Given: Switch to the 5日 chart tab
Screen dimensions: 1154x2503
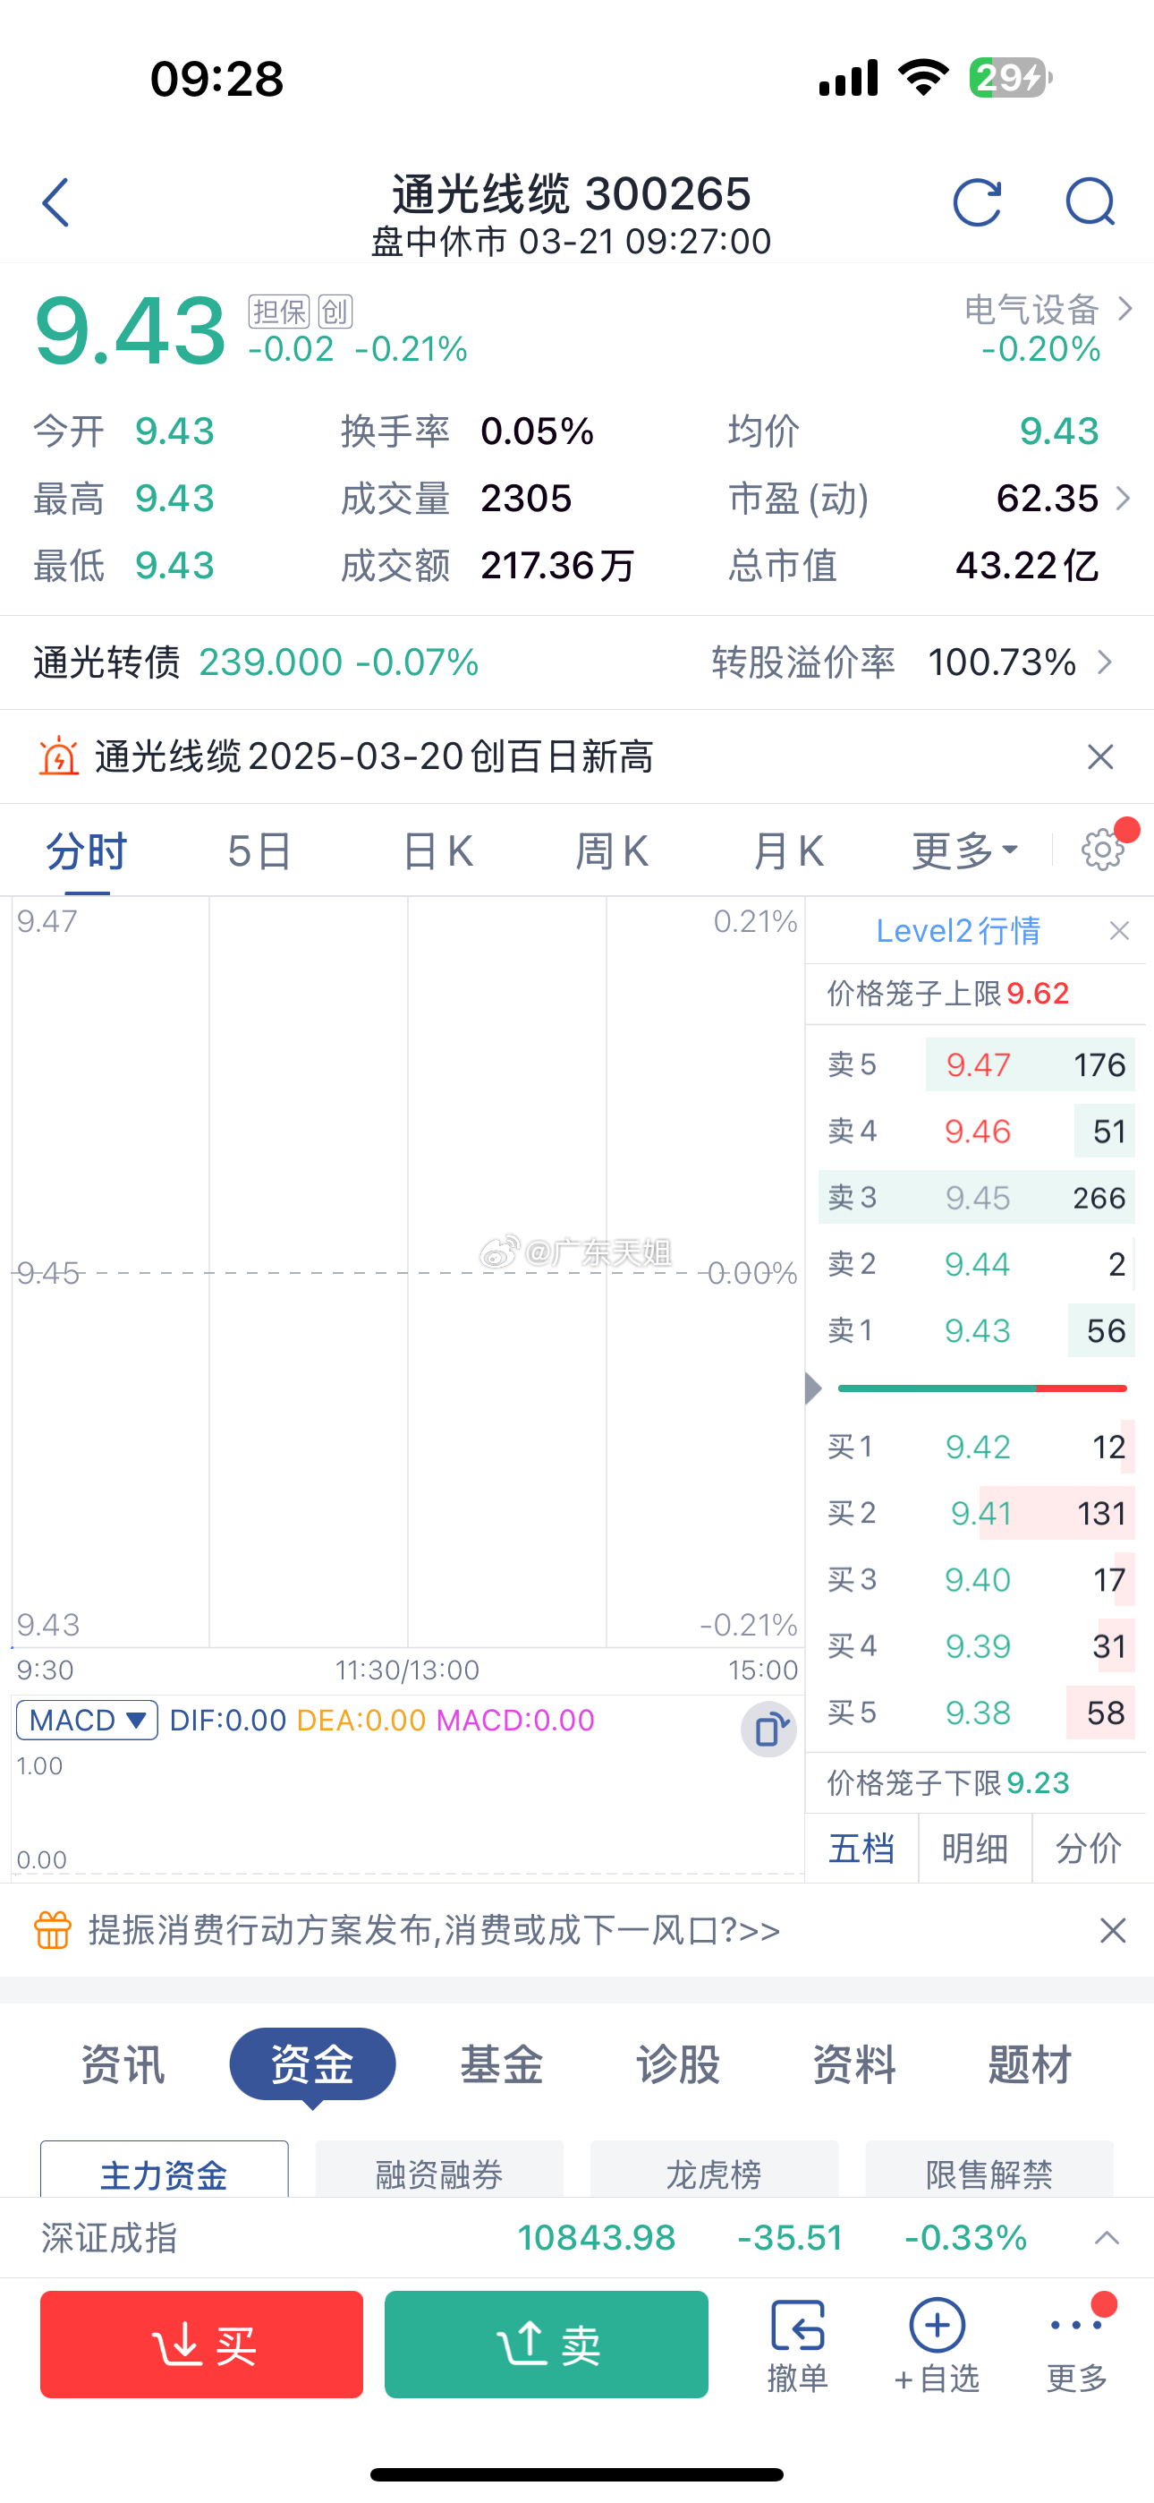Looking at the screenshot, I should (x=259, y=851).
